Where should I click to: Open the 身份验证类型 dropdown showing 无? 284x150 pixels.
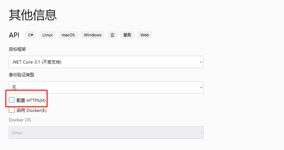coord(106,87)
